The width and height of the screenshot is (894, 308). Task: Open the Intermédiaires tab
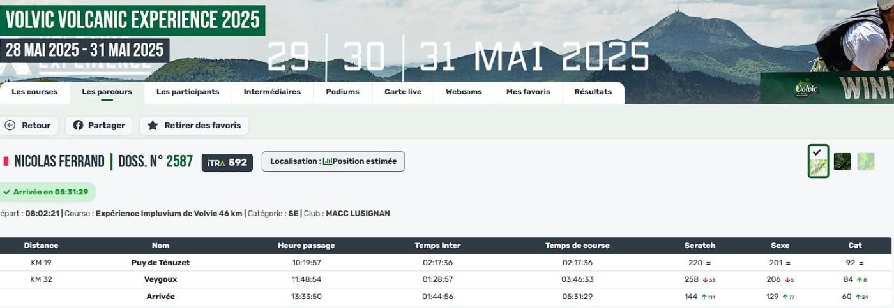click(x=272, y=92)
